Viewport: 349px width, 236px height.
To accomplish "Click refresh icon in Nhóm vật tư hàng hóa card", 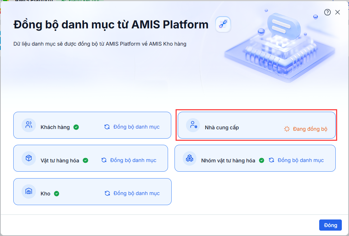I will (x=271, y=160).
